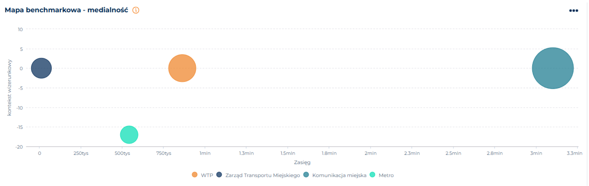Image resolution: width=589 pixels, height=186 pixels.
Task: Click the large Komunikacja miejska bubble
Action: point(552,68)
